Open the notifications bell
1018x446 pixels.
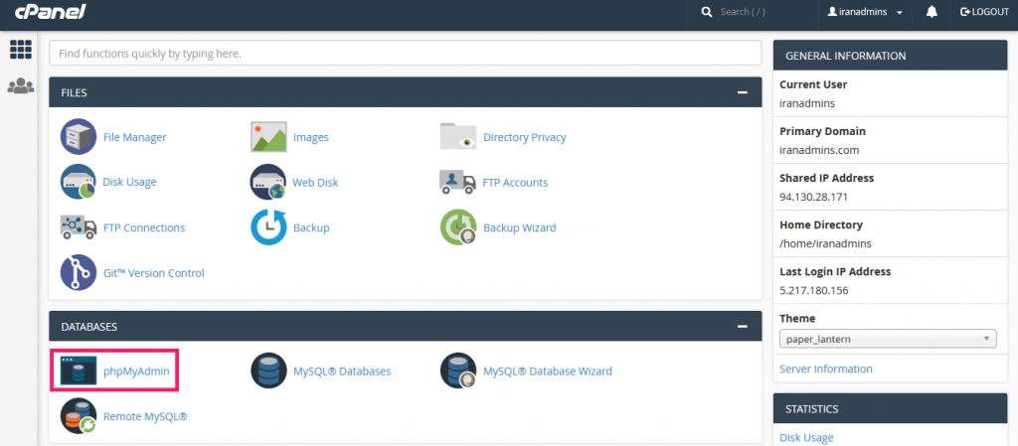932,12
